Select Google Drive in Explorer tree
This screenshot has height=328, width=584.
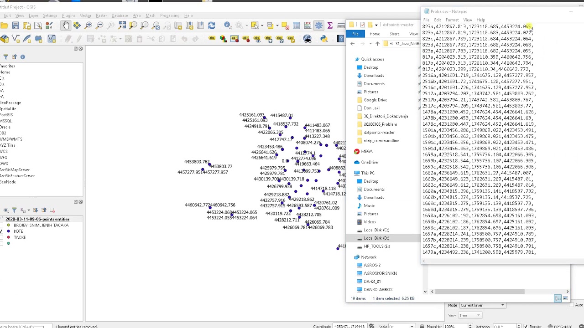point(375,100)
